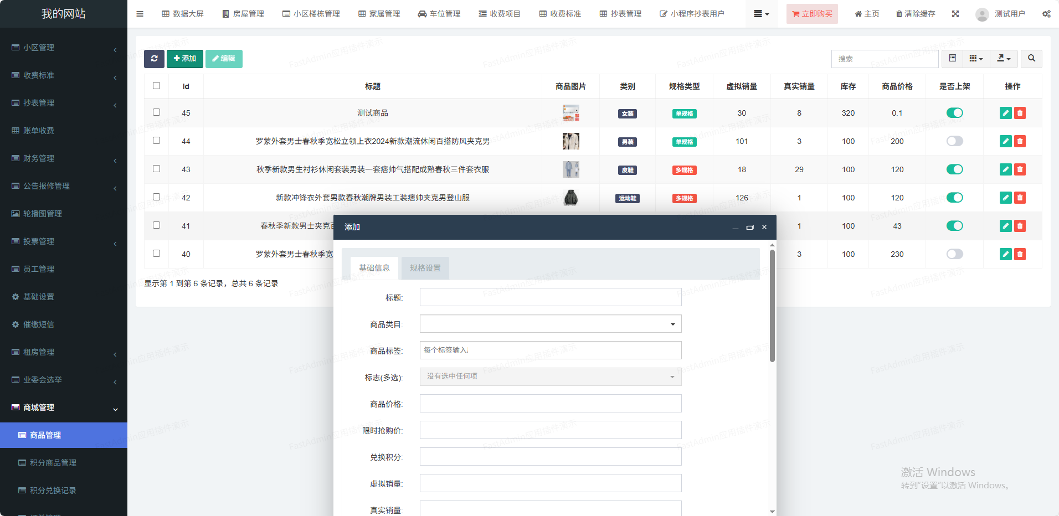Click the green 添加 button
Viewport: 1059px width, 516px height.
coord(184,59)
